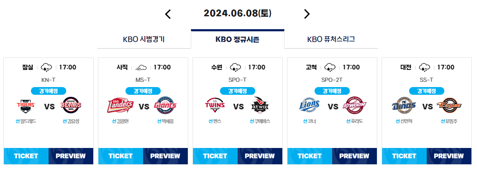477x187 pixels.
Task: Click the 경기예정 badge in 고척 card
Action: (x=332, y=91)
